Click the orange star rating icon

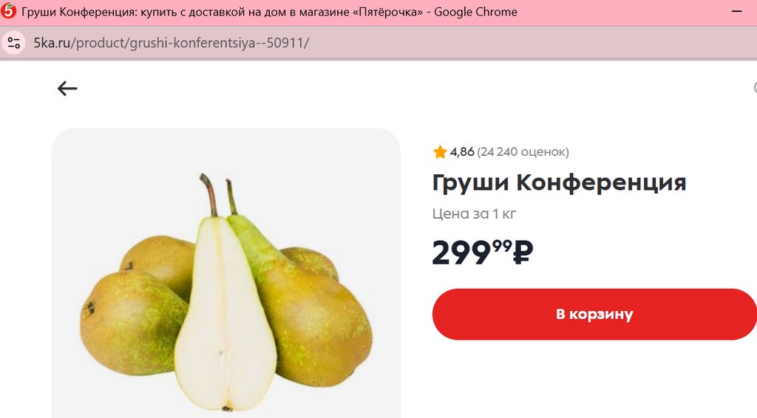(x=440, y=152)
